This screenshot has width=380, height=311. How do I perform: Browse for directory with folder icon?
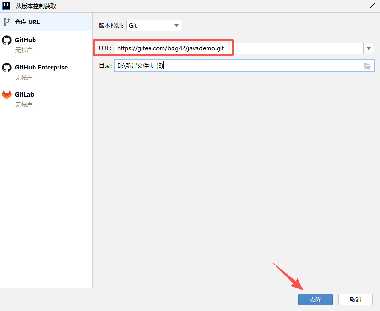pos(368,66)
